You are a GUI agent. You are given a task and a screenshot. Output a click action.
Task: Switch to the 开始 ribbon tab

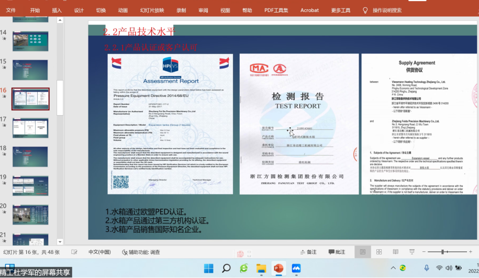pos(35,10)
